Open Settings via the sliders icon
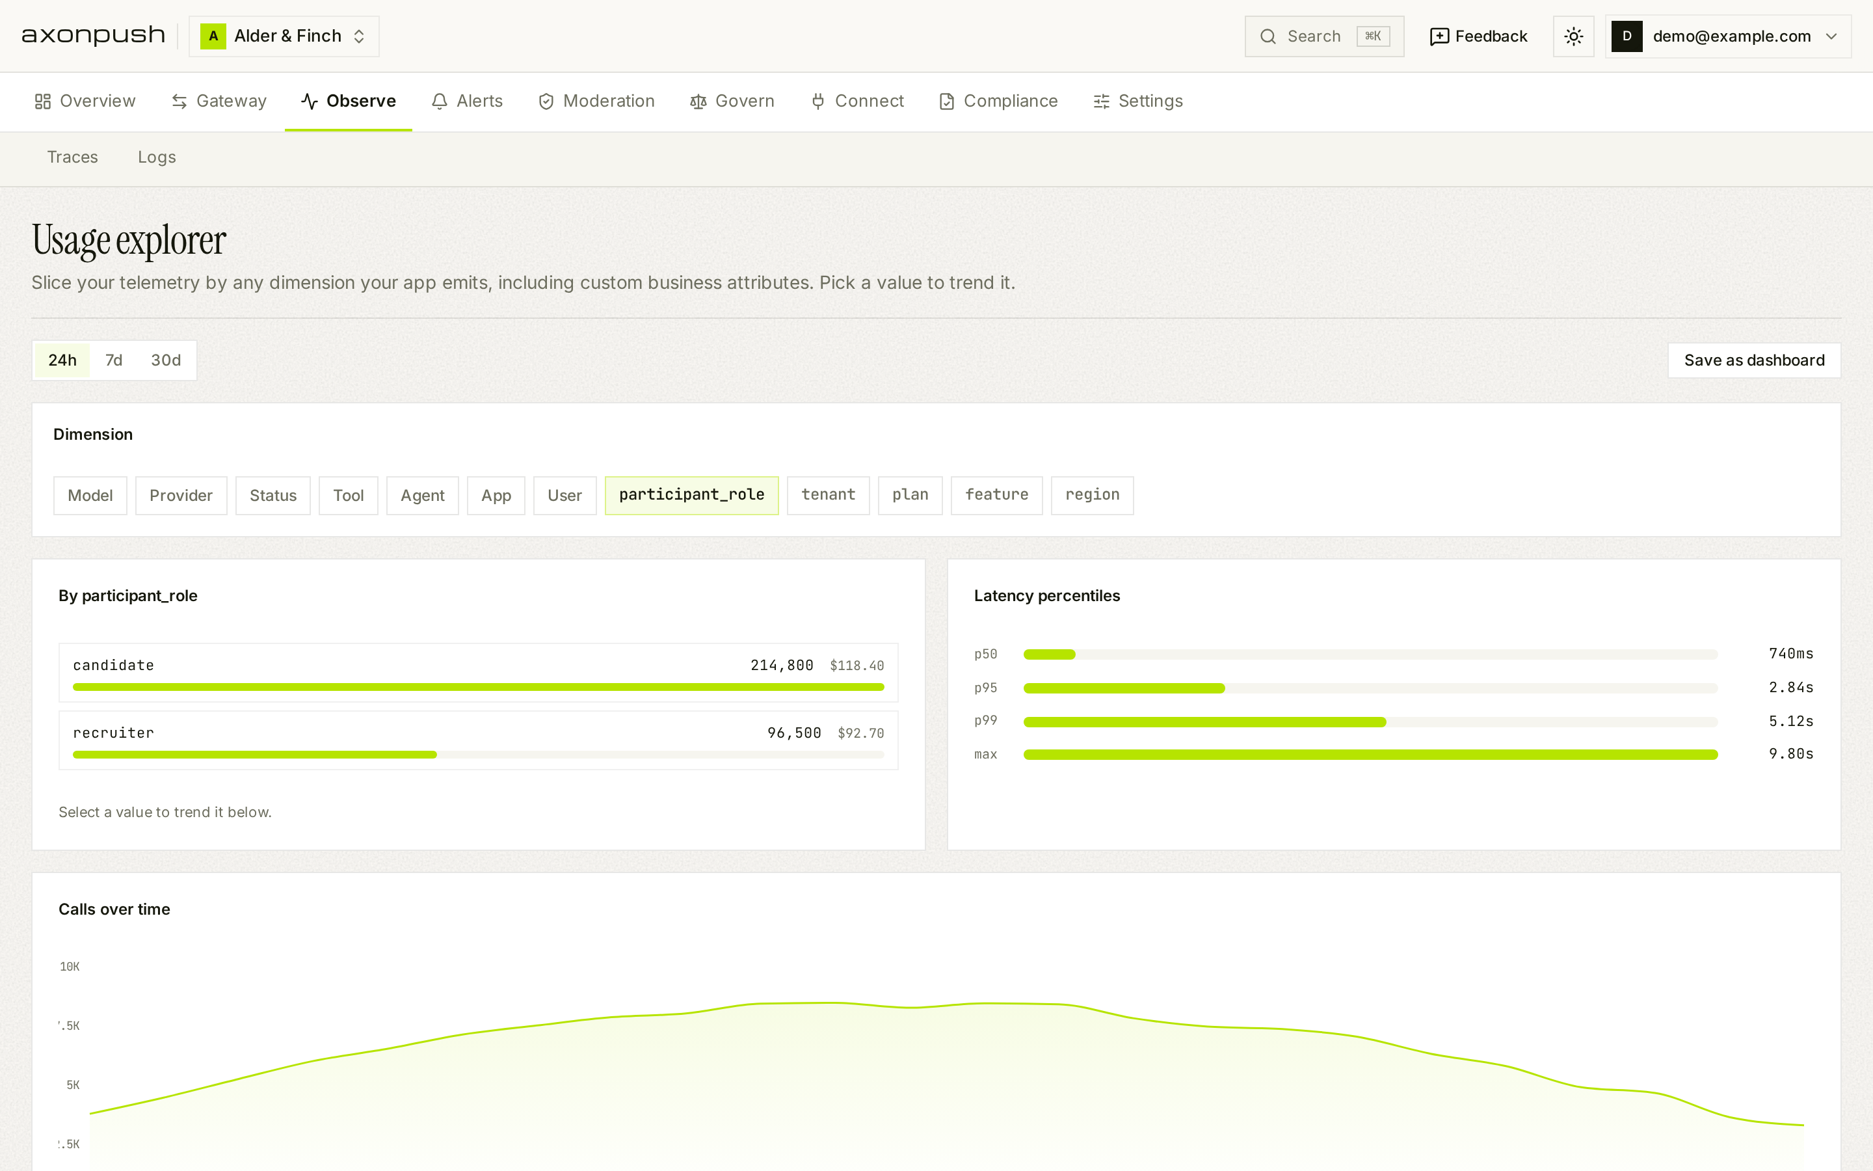The width and height of the screenshot is (1873, 1171). [x=1101, y=101]
